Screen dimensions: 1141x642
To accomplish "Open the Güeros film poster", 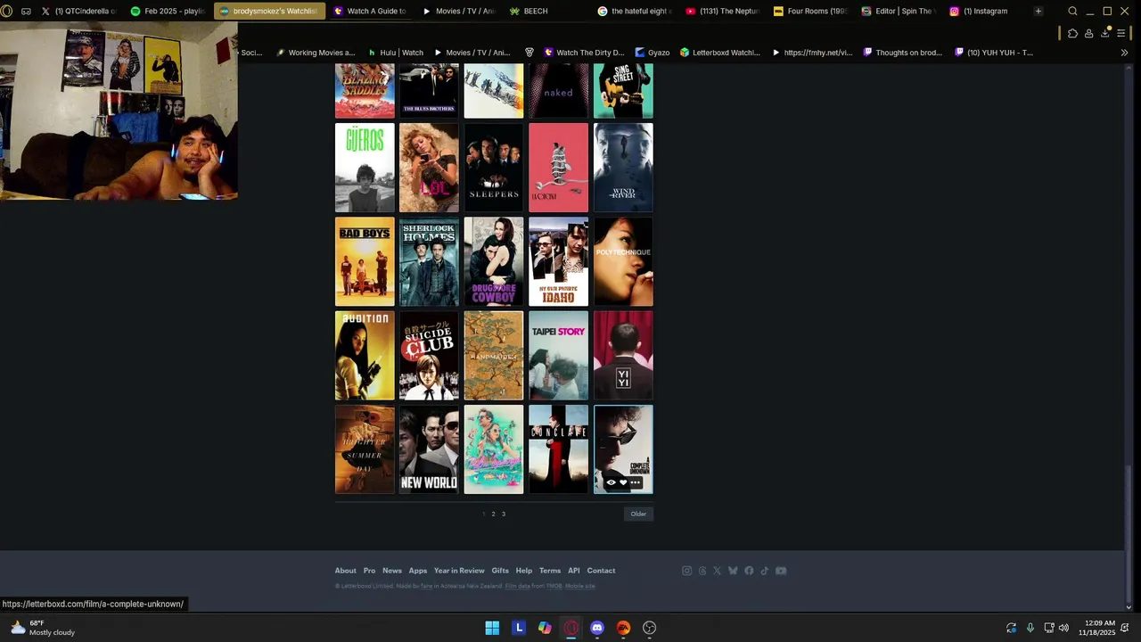I will [365, 168].
